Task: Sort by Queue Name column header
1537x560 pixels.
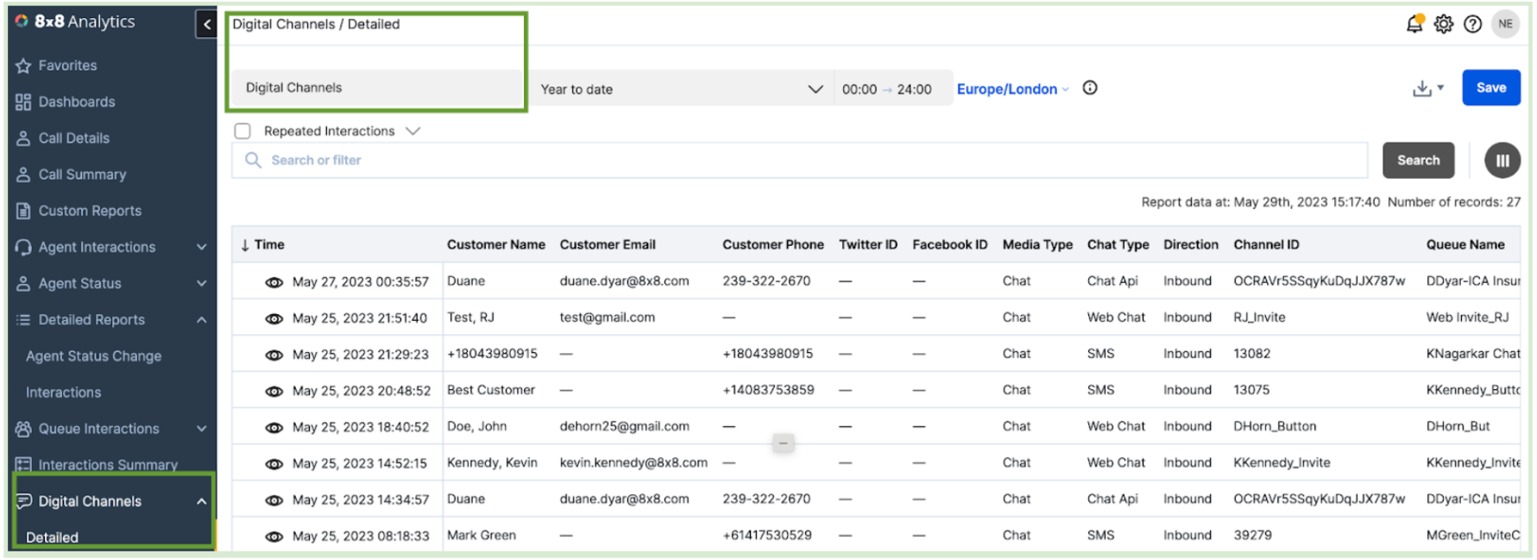Action: coord(1465,245)
